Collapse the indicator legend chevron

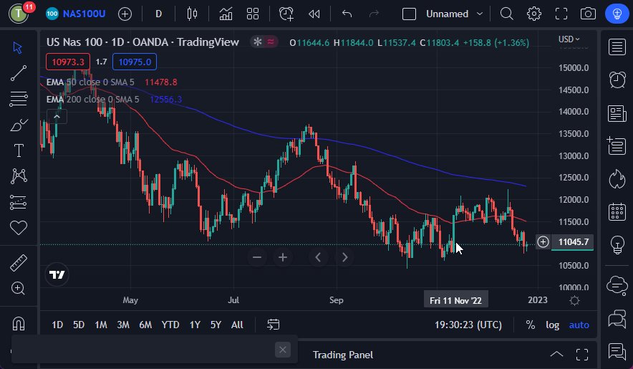click(56, 117)
